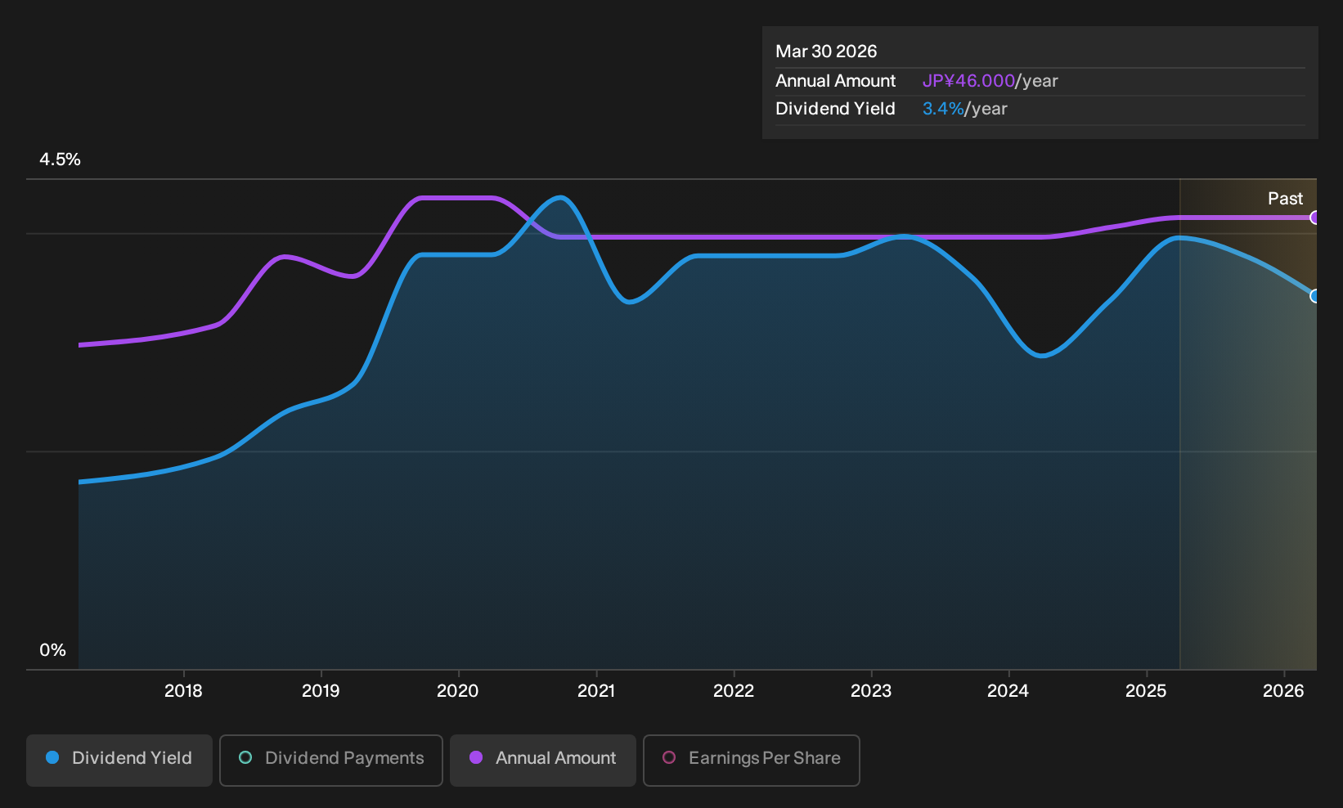
Task: Click the 2023 x-axis label
Action: pos(871,691)
